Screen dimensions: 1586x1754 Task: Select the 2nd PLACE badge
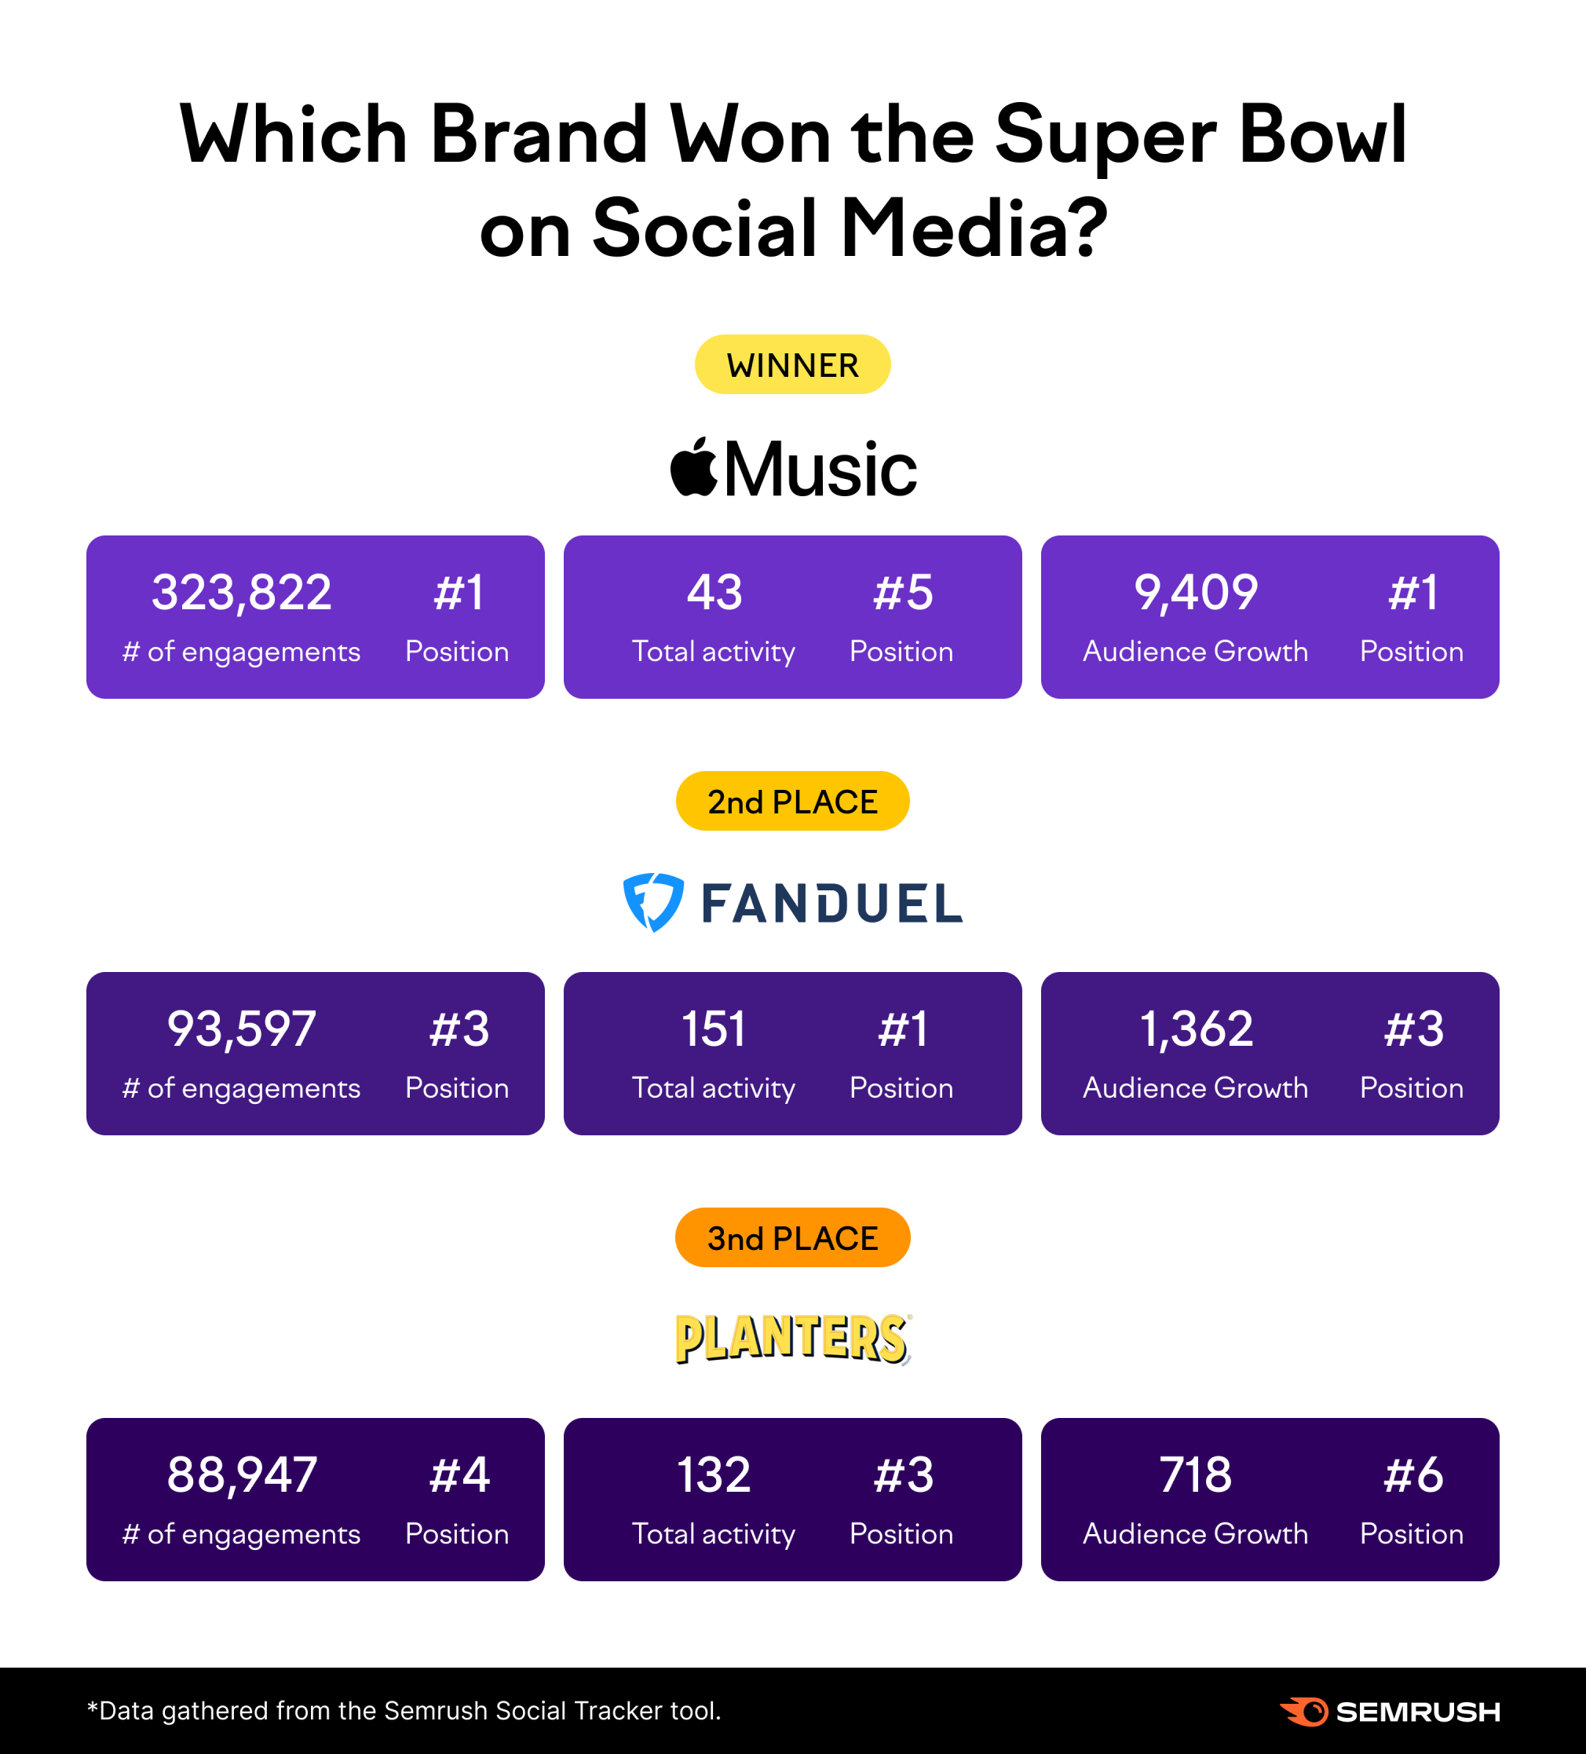(x=792, y=800)
